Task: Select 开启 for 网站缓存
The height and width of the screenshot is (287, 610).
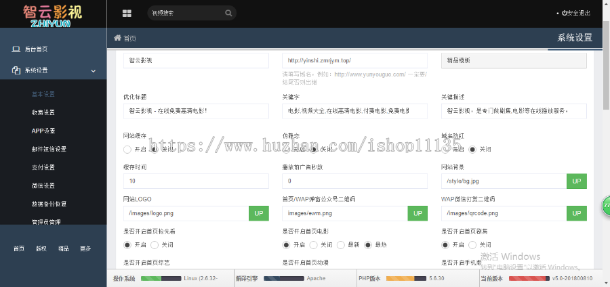Action: (x=127, y=149)
